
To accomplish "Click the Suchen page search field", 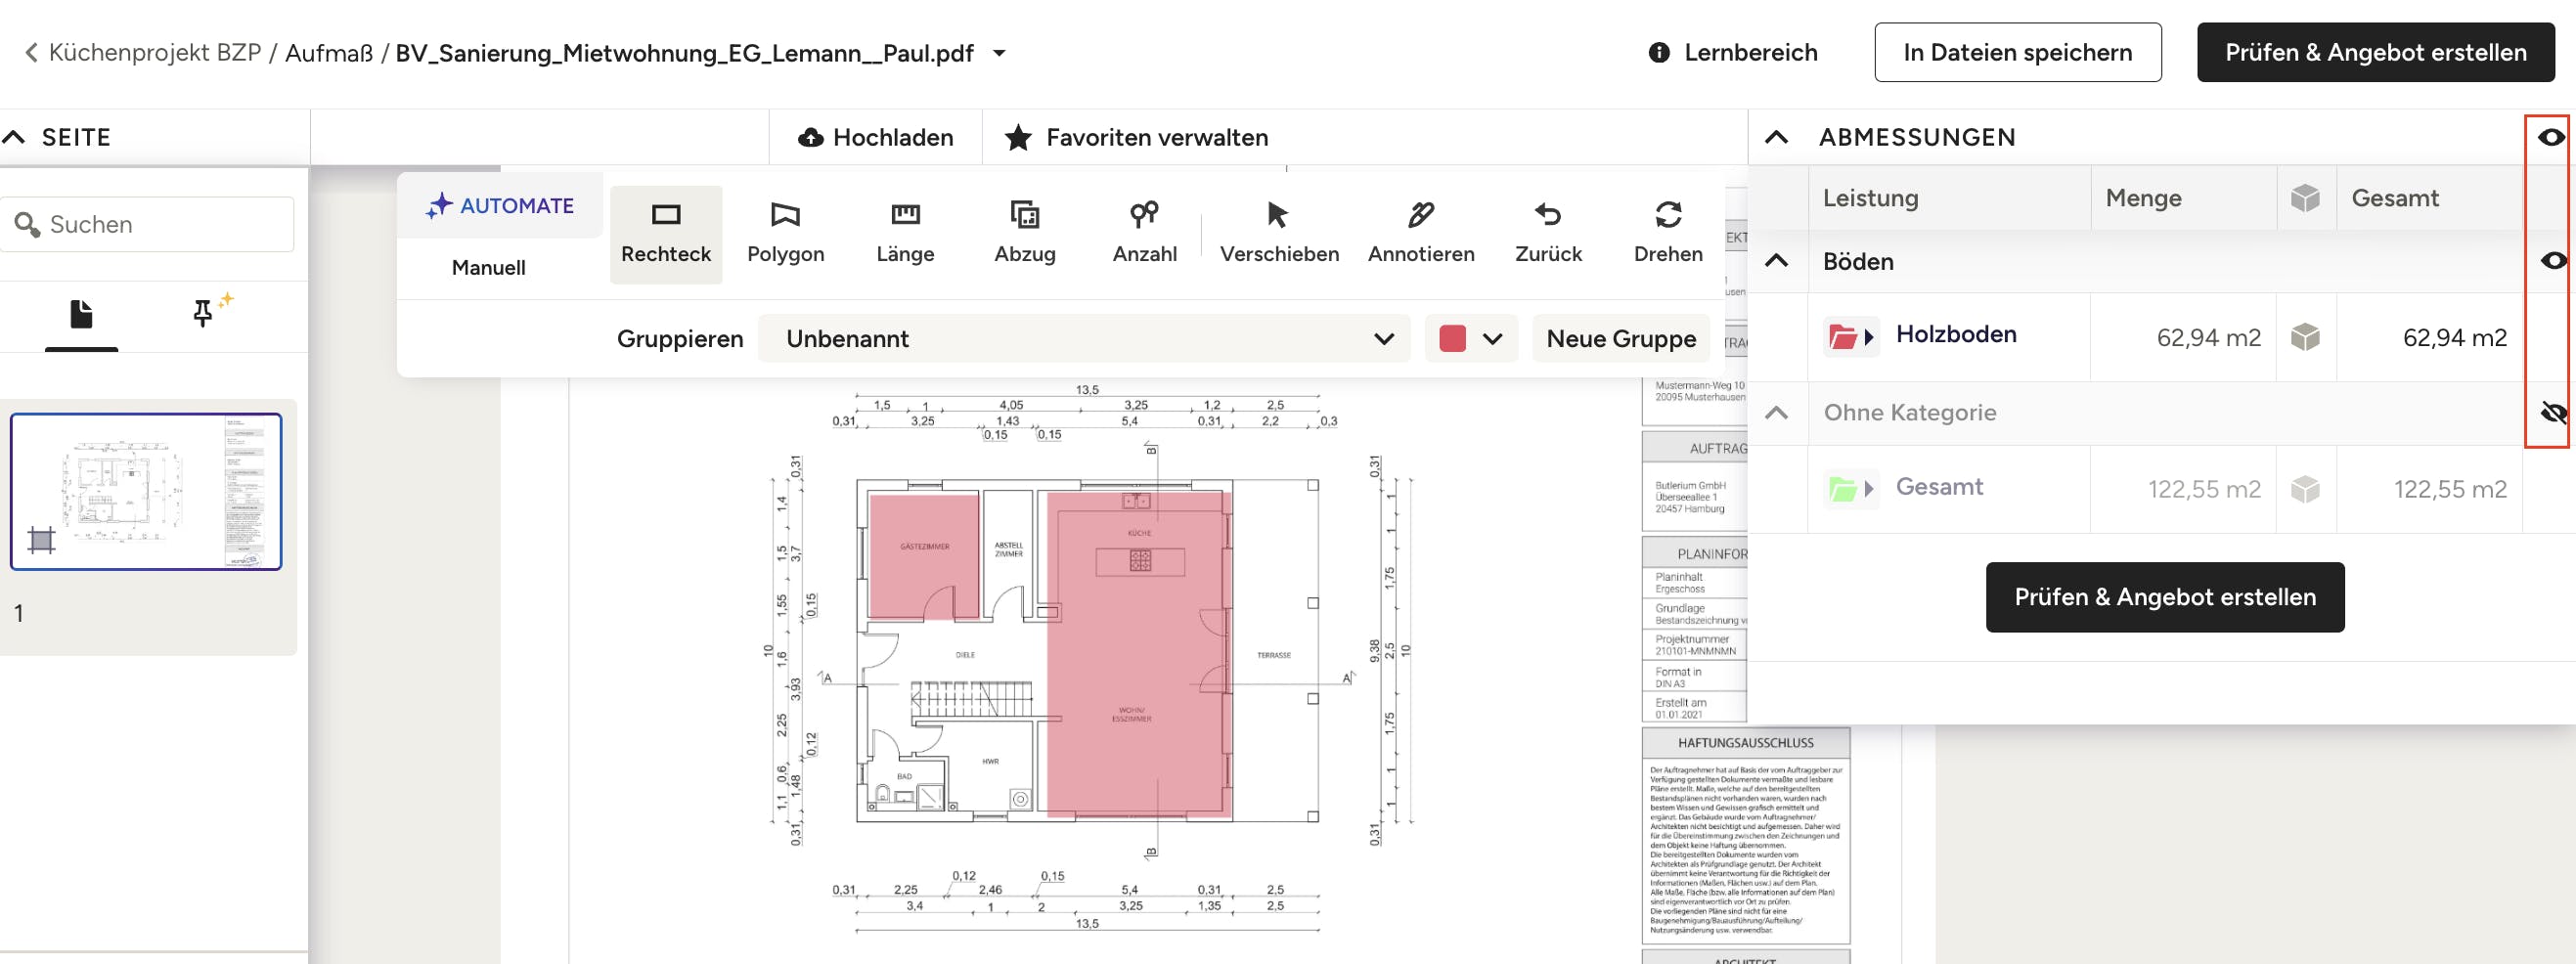I will pyautogui.click(x=160, y=224).
